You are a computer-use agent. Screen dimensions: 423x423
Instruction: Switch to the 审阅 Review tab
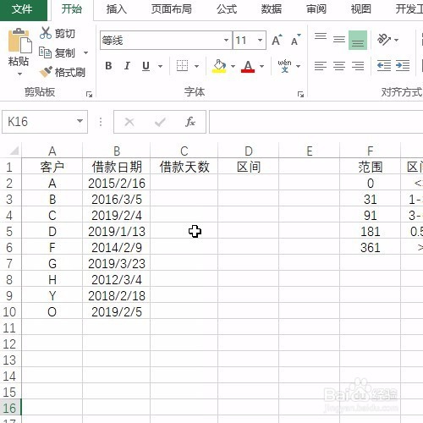click(x=316, y=9)
